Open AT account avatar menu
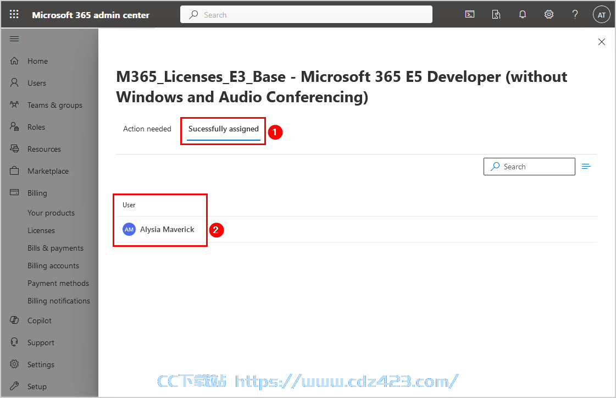The height and width of the screenshot is (398, 616). point(602,15)
